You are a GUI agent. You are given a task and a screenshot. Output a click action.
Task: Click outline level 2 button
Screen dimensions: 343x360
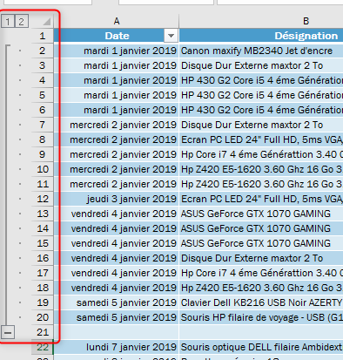pyautogui.click(x=21, y=22)
